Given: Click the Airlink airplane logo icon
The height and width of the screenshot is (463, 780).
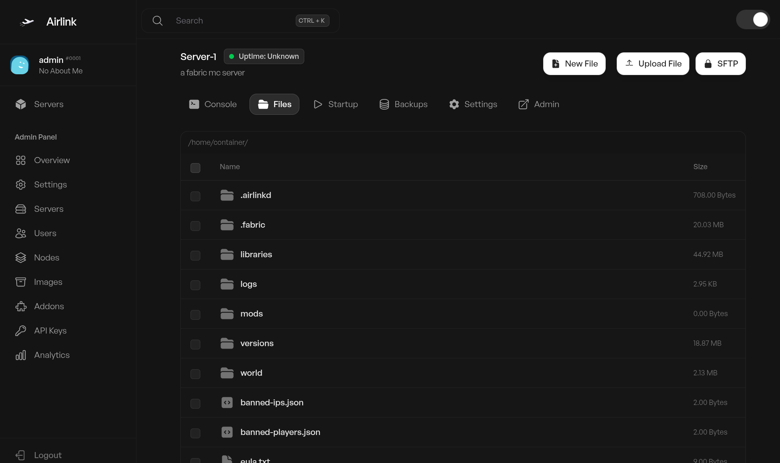Looking at the screenshot, I should click(x=27, y=22).
